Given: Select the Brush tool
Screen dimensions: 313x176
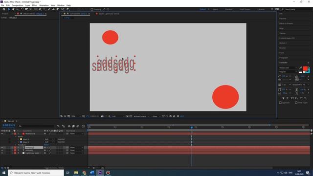Looking at the screenshot, I should click(x=49, y=9).
